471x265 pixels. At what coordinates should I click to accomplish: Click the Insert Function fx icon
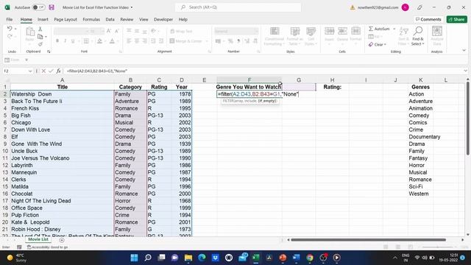coord(59,71)
